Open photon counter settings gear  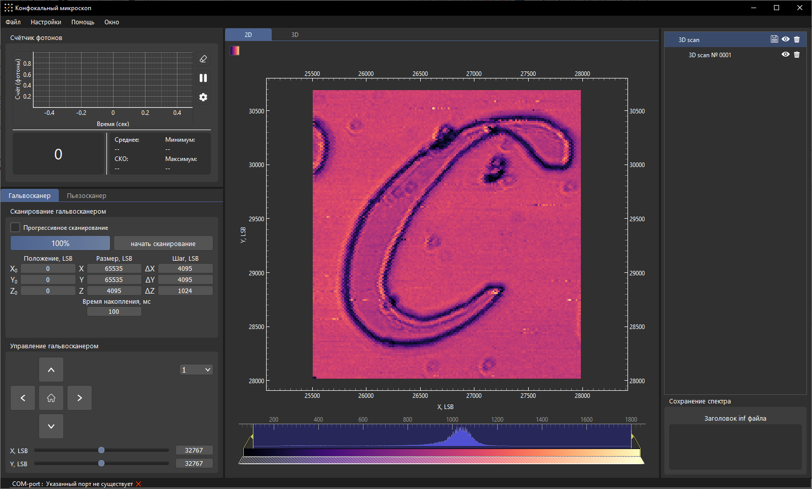point(203,97)
